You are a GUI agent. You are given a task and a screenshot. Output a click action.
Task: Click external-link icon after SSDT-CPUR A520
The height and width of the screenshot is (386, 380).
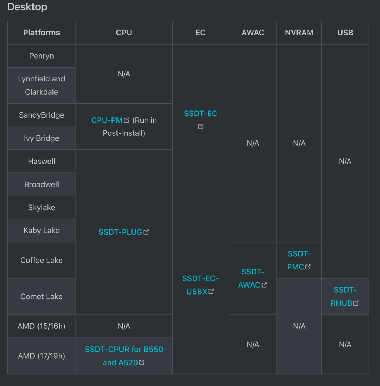click(142, 362)
